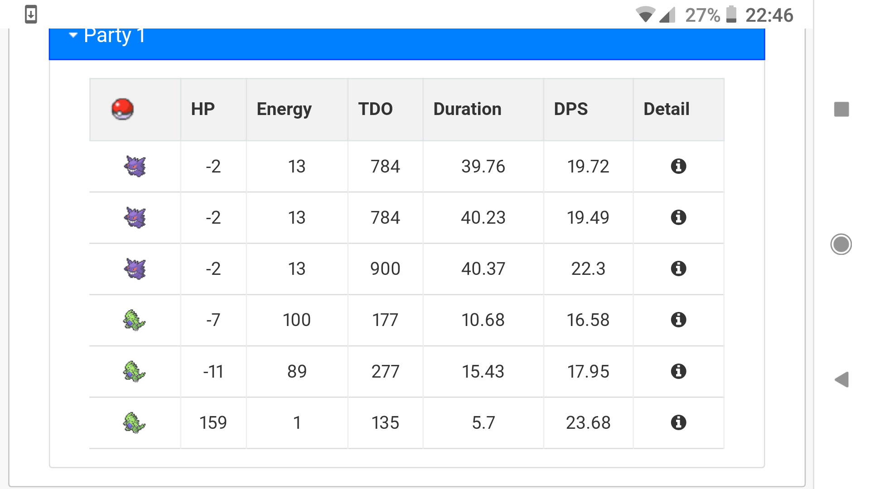Click the Party 1 header title

[x=115, y=35]
